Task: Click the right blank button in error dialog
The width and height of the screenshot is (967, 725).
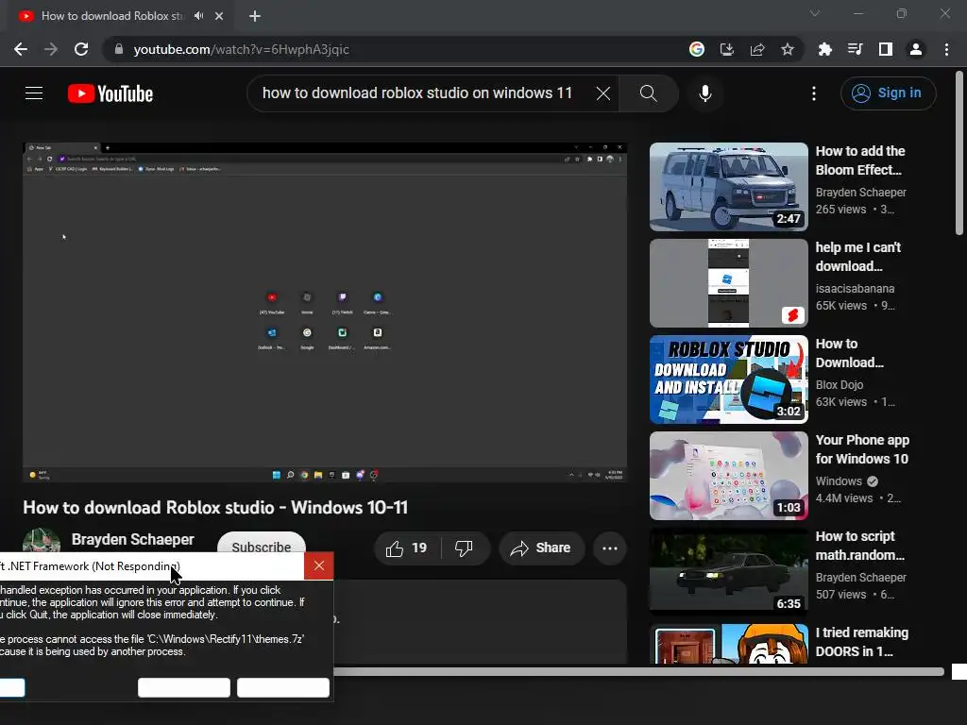Action: (283, 687)
